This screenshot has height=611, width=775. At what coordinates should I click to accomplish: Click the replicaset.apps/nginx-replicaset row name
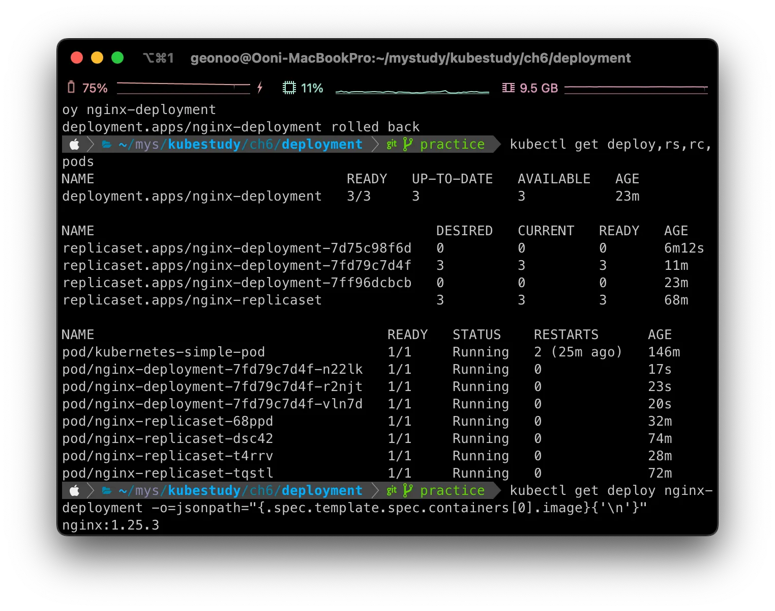click(x=192, y=300)
